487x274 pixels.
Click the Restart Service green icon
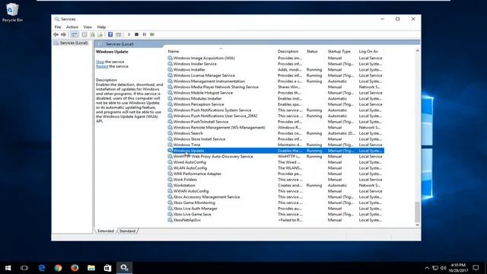click(x=152, y=34)
